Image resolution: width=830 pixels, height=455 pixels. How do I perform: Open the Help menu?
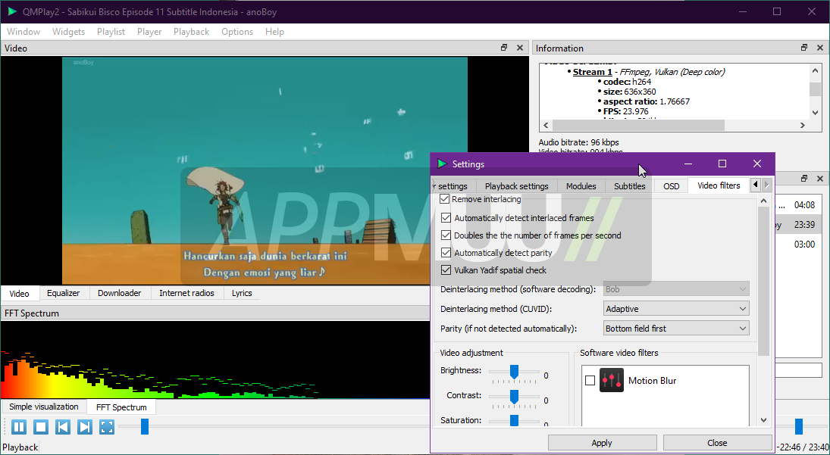point(274,32)
